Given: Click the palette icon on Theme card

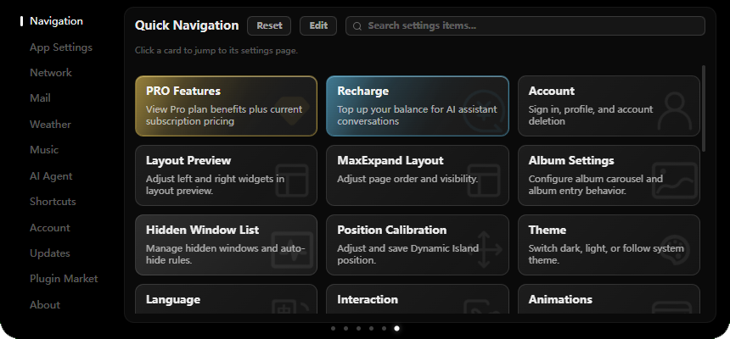Looking at the screenshot, I should pyautogui.click(x=675, y=250).
